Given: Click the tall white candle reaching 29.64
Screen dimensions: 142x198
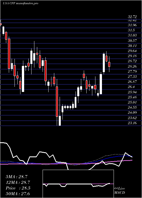Looking at the screenshot, I should click(x=104, y=63).
